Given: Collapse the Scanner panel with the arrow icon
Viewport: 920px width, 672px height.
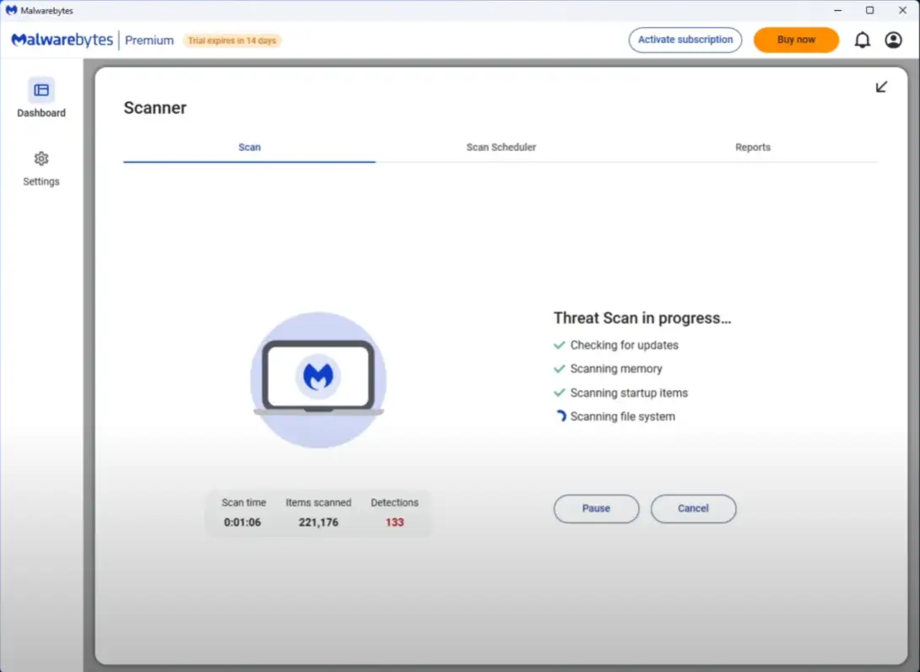Looking at the screenshot, I should 881,87.
